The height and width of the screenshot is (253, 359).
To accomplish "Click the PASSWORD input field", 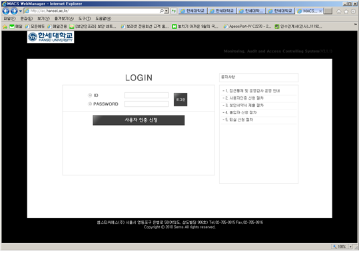I will 147,104.
